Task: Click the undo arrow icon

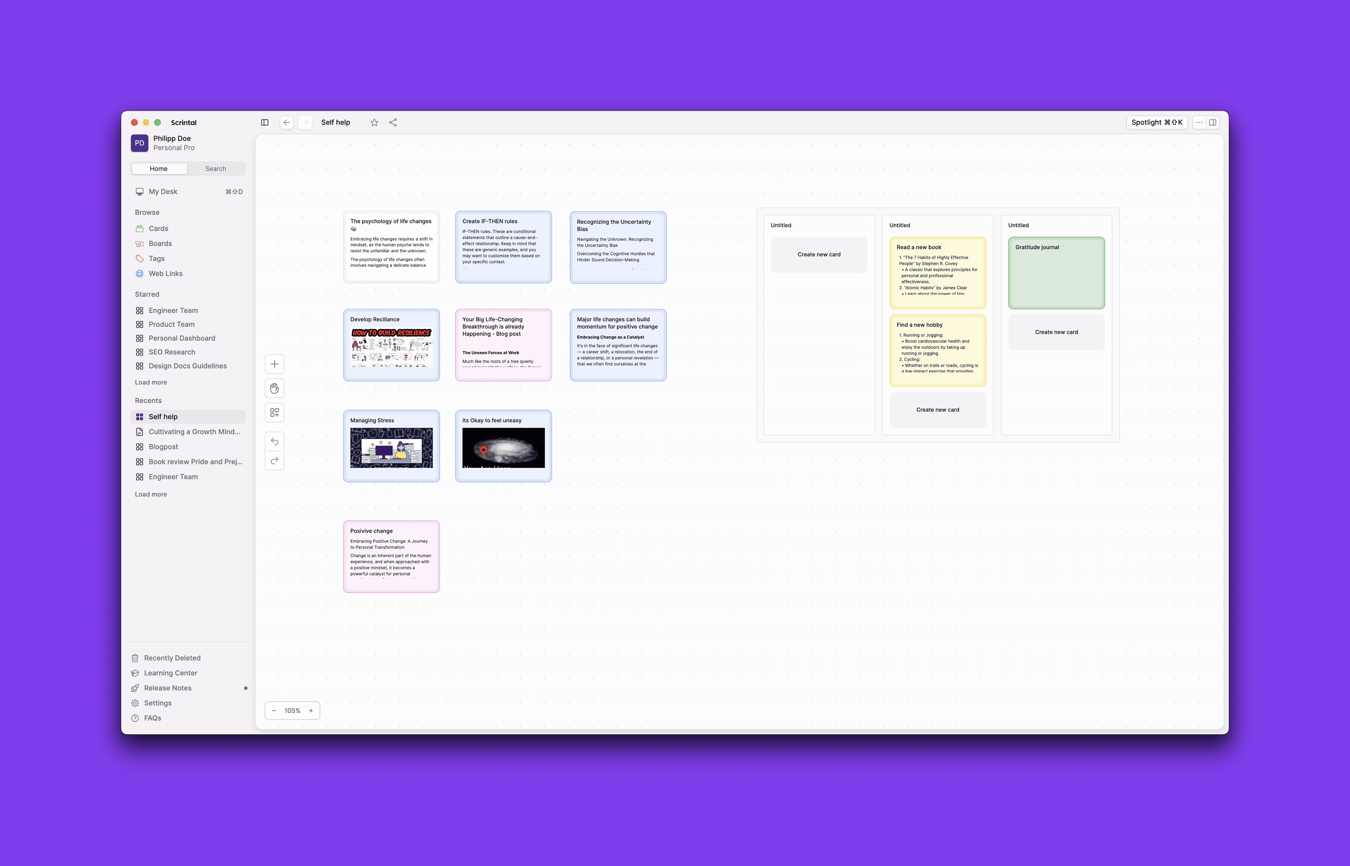Action: coord(274,442)
